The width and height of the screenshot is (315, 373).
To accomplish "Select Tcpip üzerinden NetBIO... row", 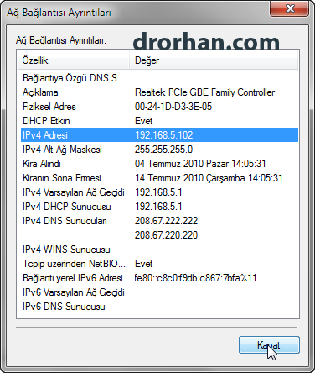I will coord(159,264).
